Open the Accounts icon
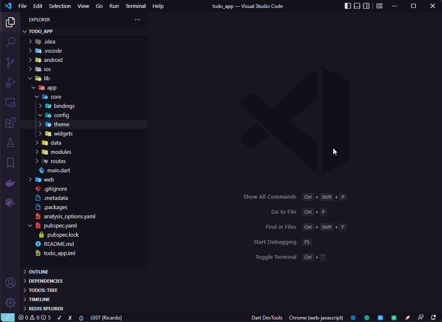This screenshot has width=442, height=322. 10,283
